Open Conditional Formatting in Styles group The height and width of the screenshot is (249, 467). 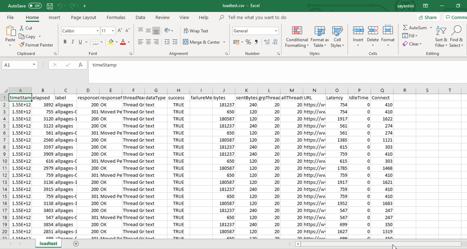pos(297,36)
